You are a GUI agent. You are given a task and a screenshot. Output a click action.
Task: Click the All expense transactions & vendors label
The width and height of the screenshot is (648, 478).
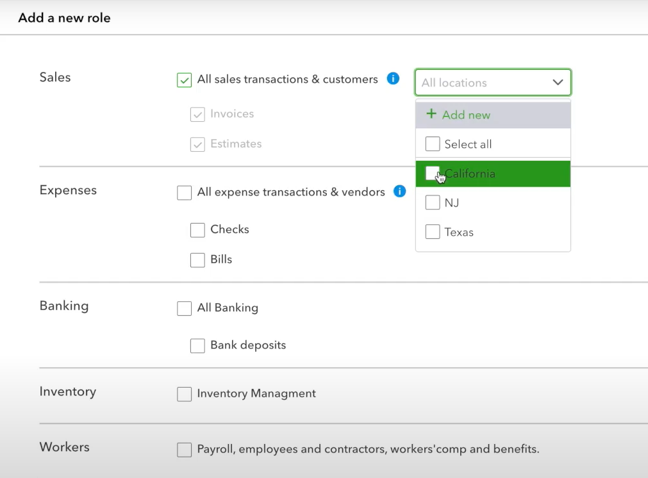[291, 192]
